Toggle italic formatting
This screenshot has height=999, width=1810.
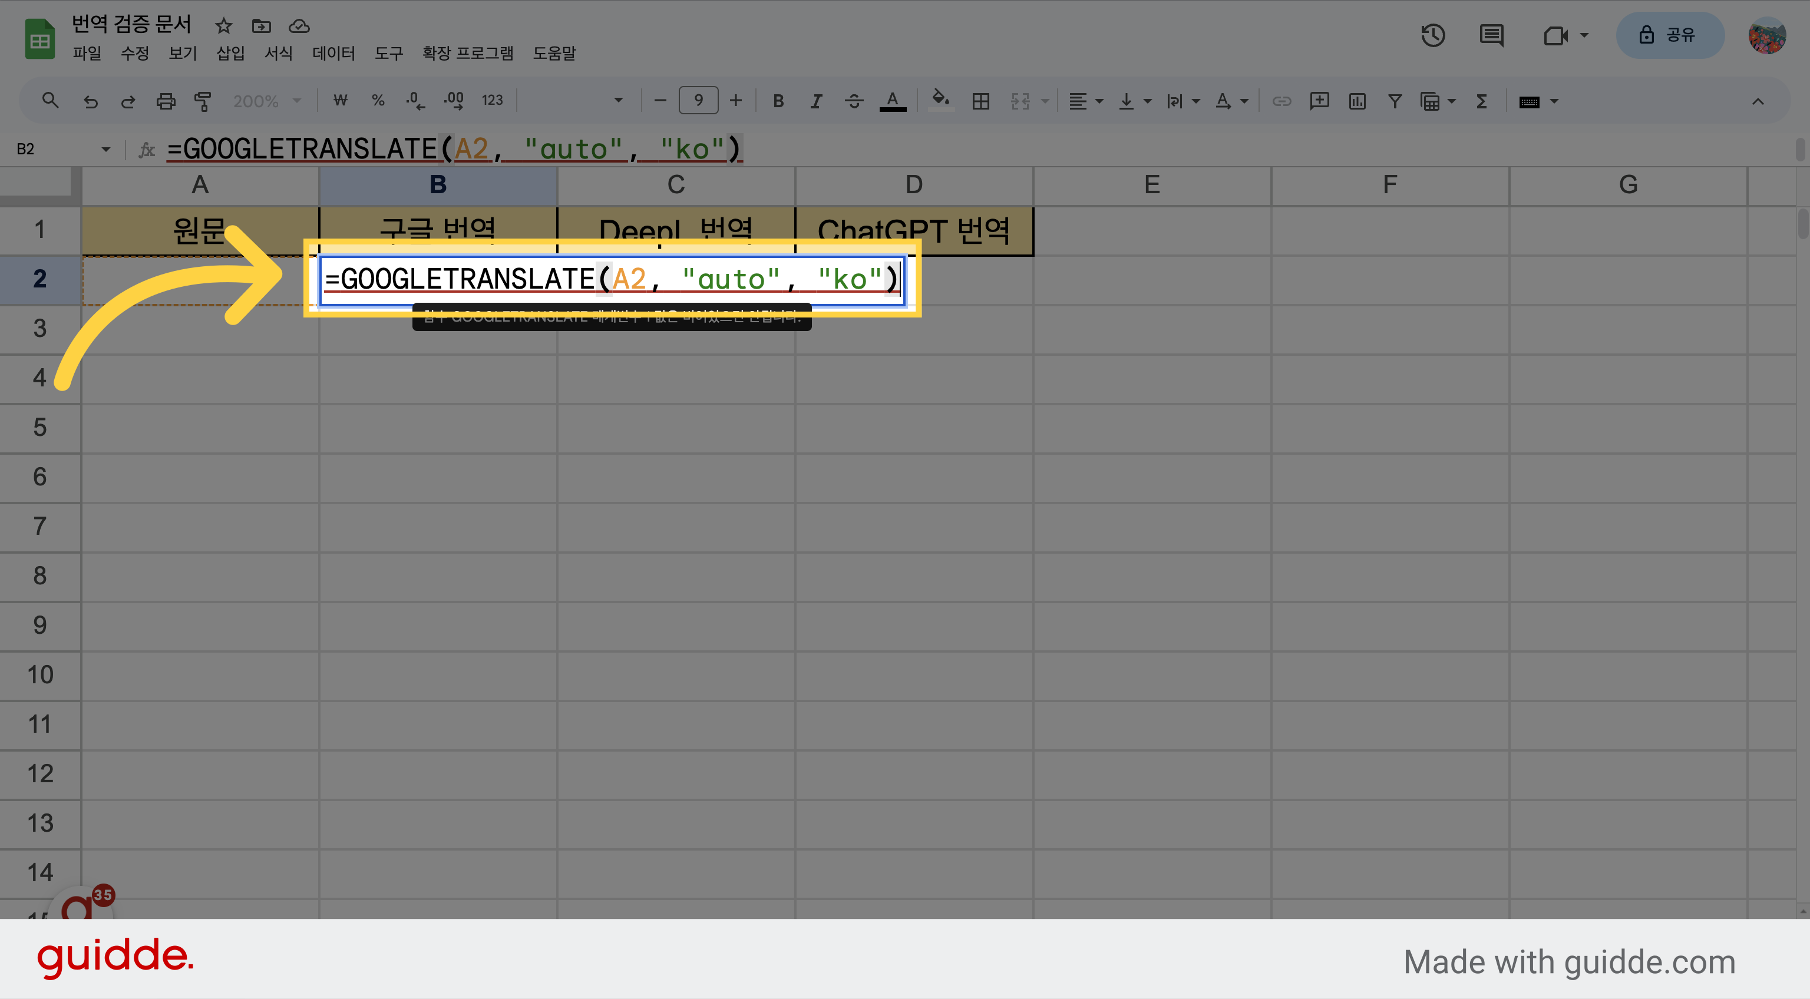tap(816, 101)
